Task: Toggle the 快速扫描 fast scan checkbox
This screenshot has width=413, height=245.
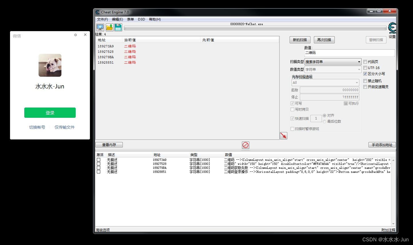Action: click(x=292, y=118)
